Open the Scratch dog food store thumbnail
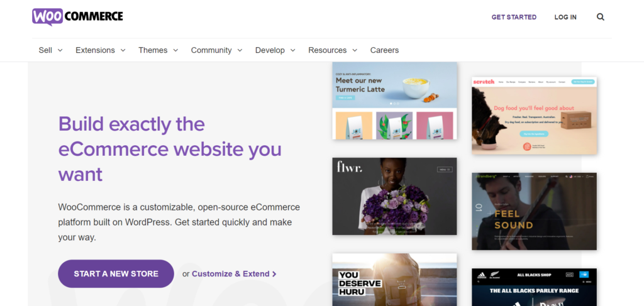This screenshot has height=306, width=644. click(534, 116)
